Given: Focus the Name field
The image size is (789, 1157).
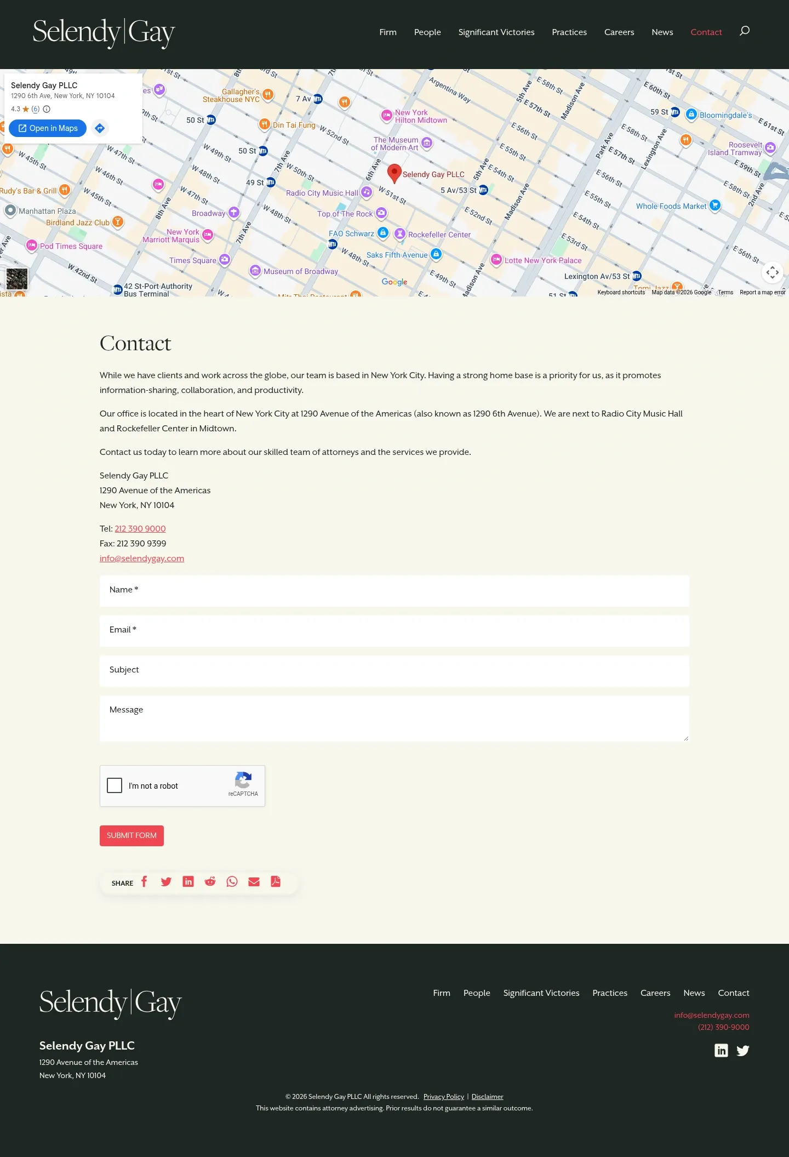Looking at the screenshot, I should 395,591.
